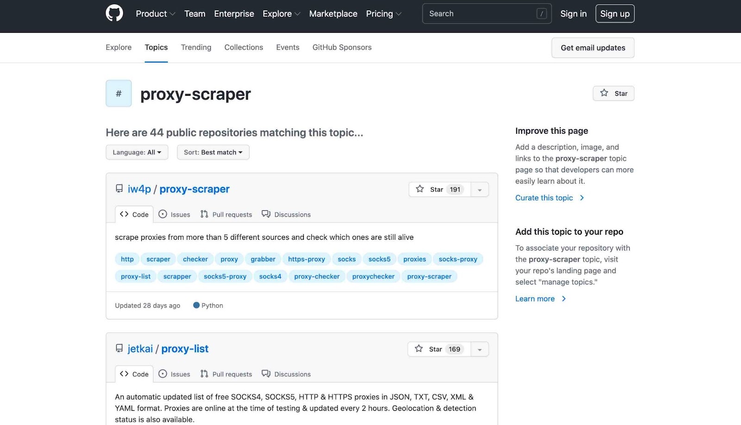The width and height of the screenshot is (741, 425).
Task: Open the Enterprise page from header
Action: click(234, 14)
